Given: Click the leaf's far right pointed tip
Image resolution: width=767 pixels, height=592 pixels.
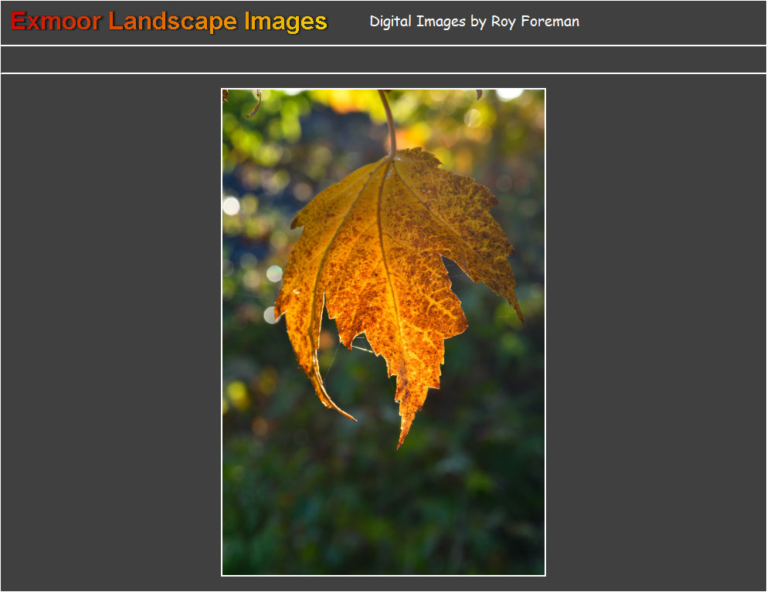Looking at the screenshot, I should pyautogui.click(x=520, y=315).
